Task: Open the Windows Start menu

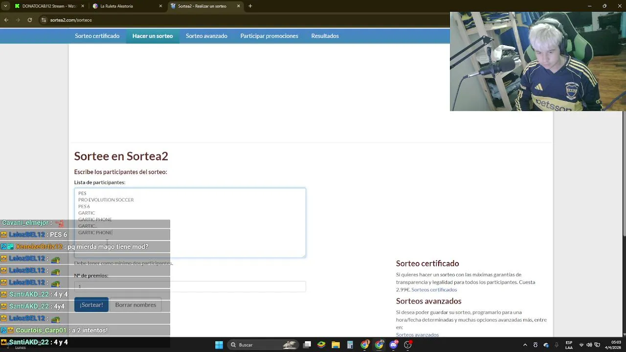Action: 219,345
